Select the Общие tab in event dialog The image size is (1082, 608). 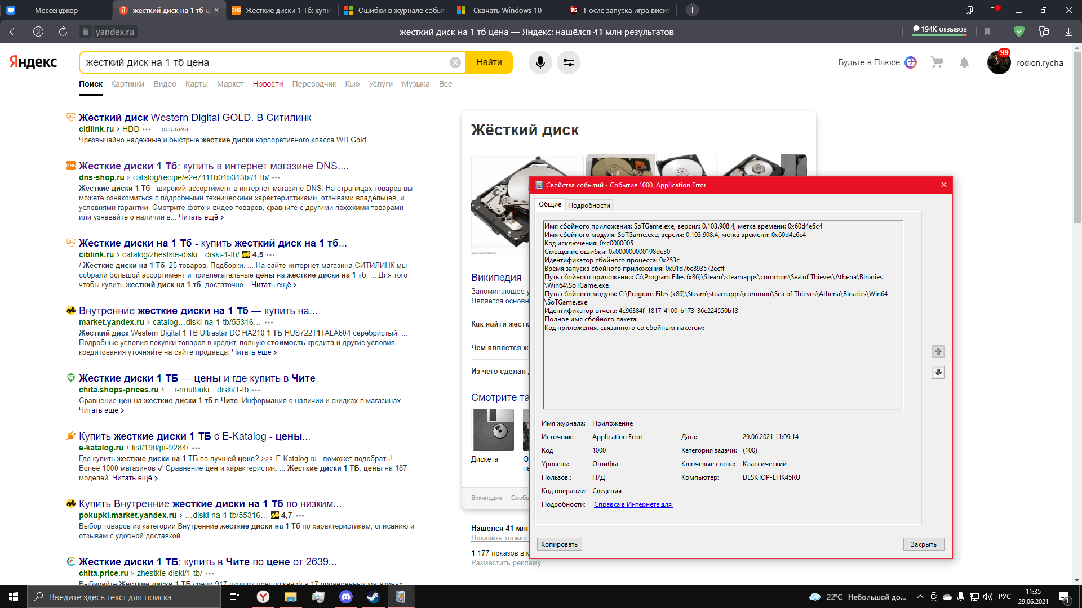(550, 204)
